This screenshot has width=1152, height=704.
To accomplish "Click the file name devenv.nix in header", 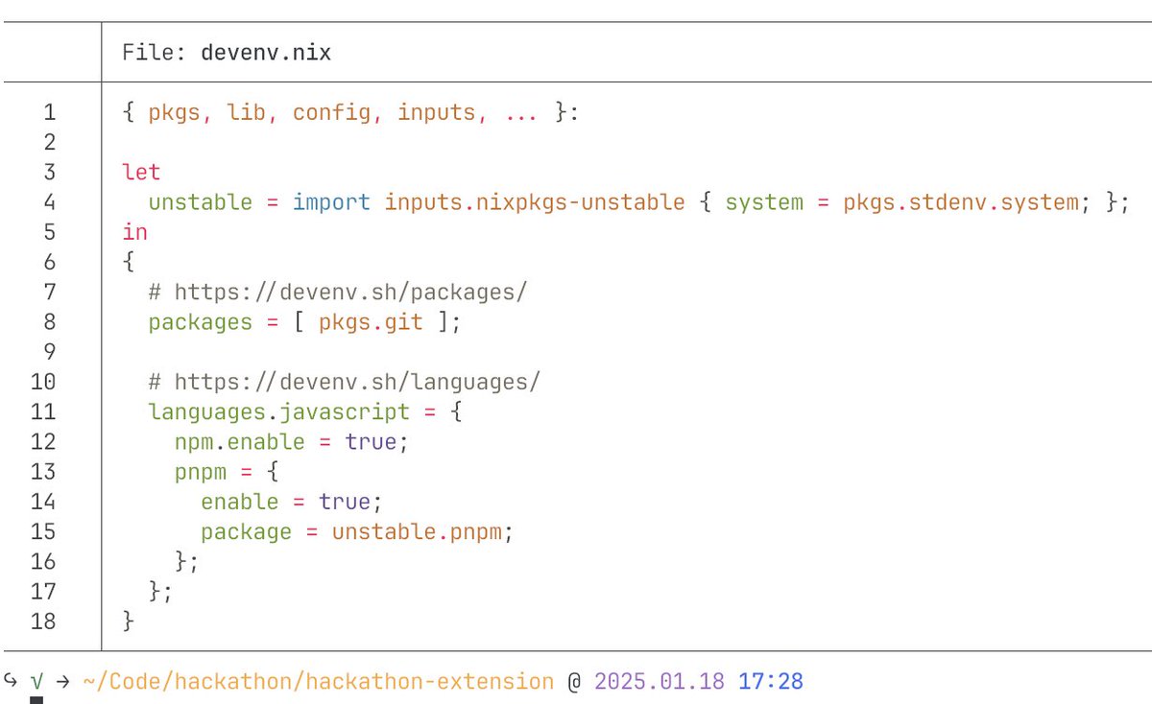I will click(266, 53).
